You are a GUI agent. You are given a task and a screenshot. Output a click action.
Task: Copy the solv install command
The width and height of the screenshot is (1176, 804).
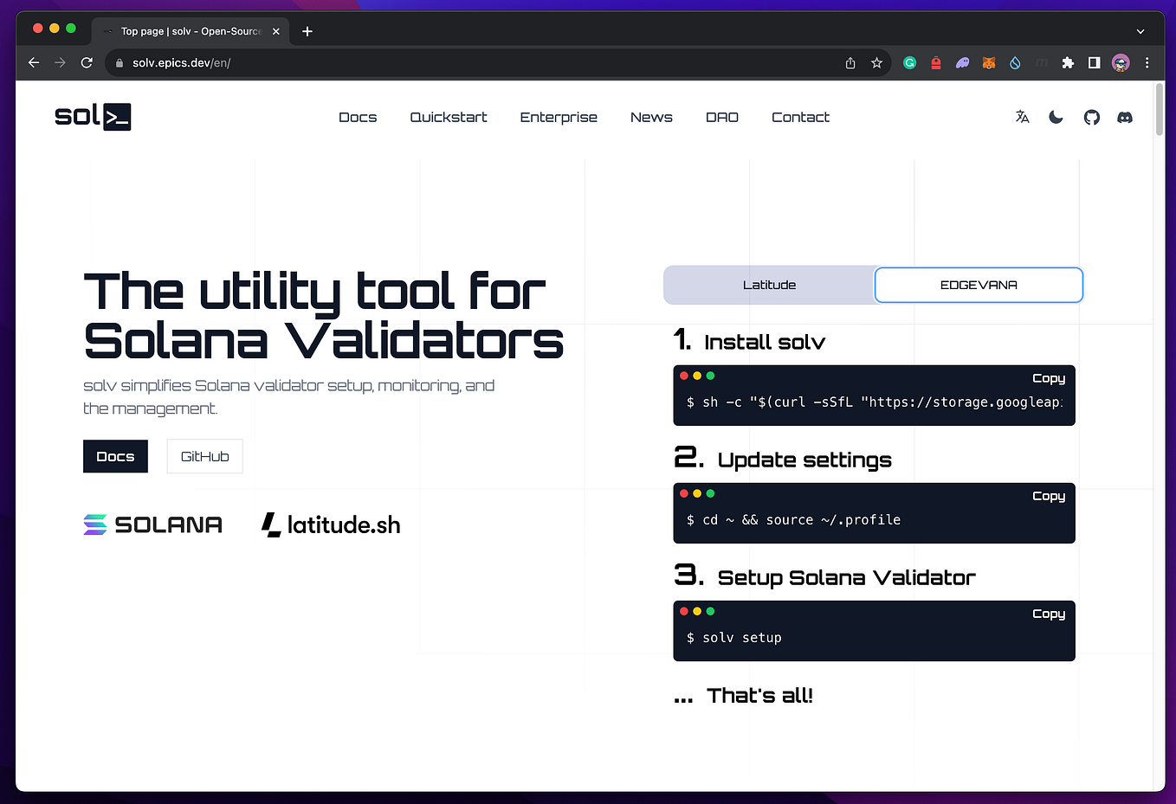1049,378
